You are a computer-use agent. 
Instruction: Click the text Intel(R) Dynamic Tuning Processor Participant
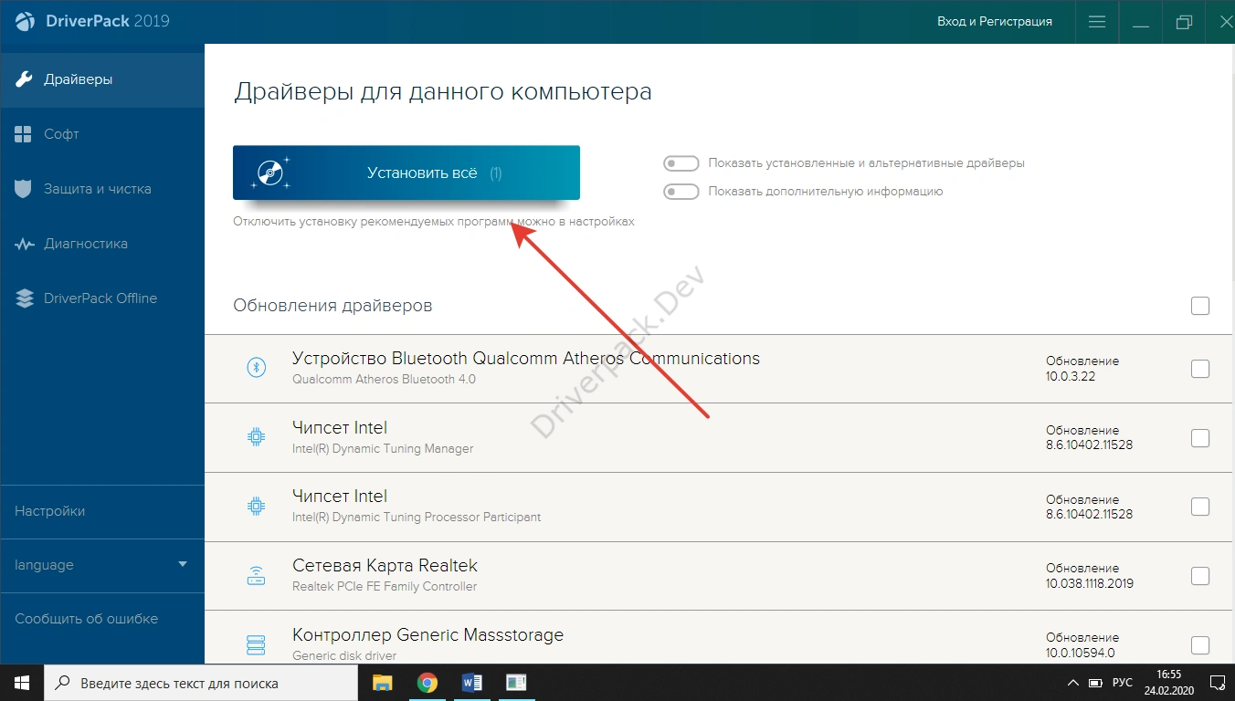(x=417, y=518)
